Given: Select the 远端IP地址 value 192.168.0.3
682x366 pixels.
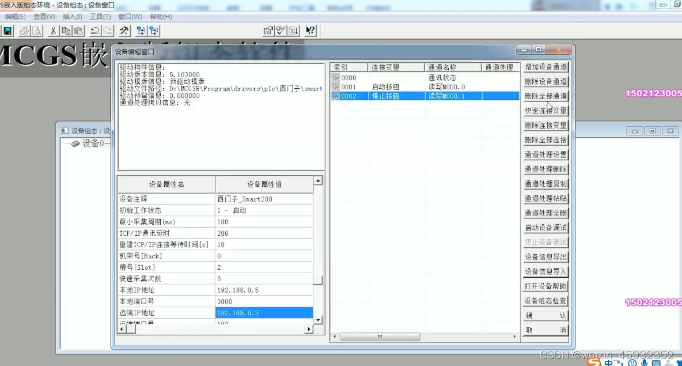Looking at the screenshot, I should point(264,313).
